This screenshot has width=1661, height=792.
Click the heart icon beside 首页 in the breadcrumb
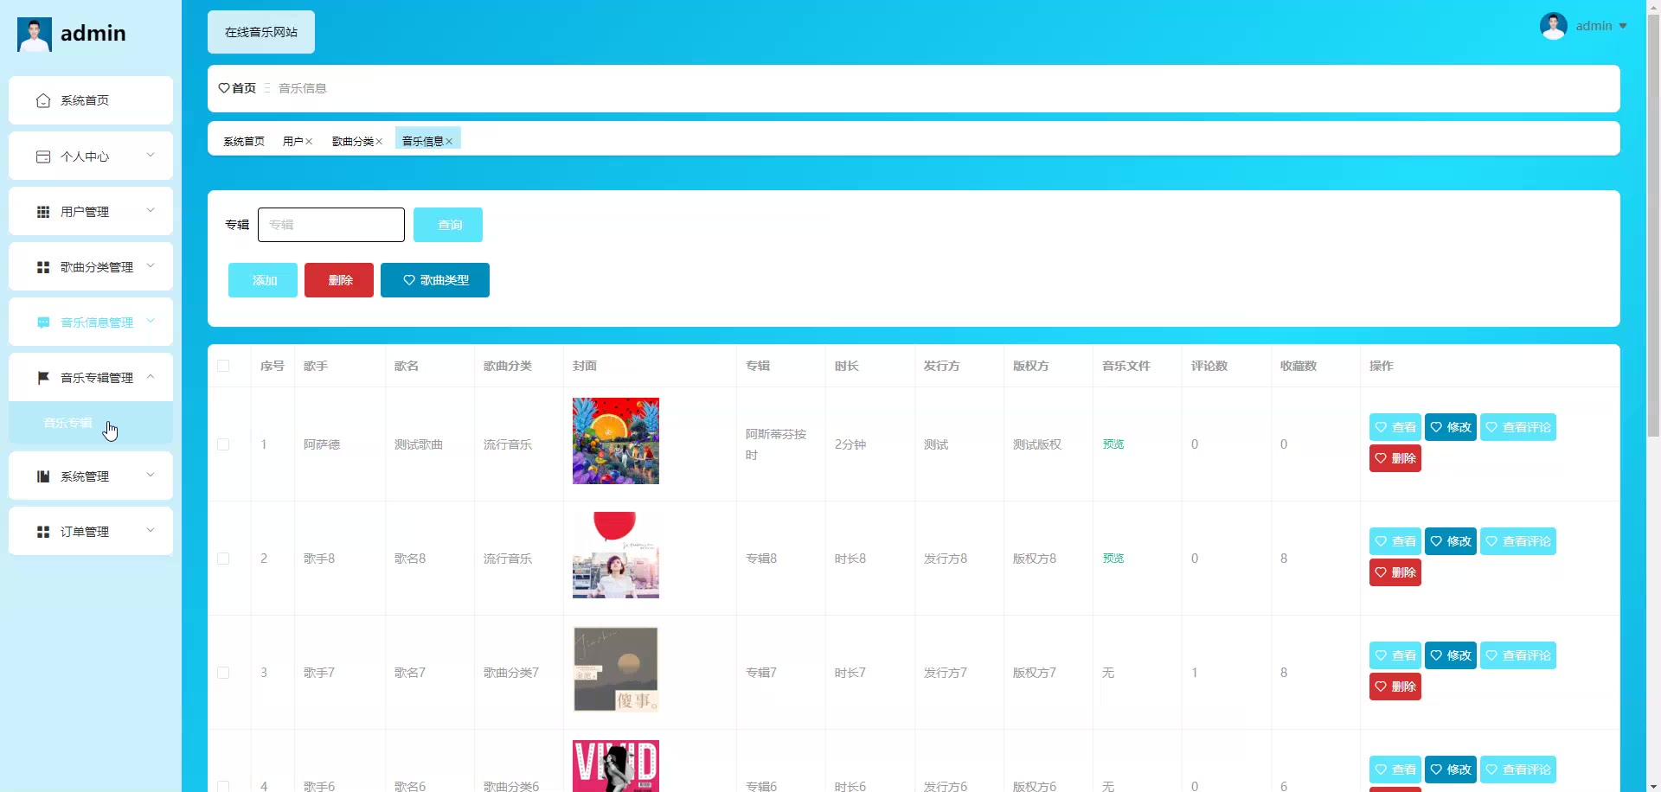pos(224,88)
